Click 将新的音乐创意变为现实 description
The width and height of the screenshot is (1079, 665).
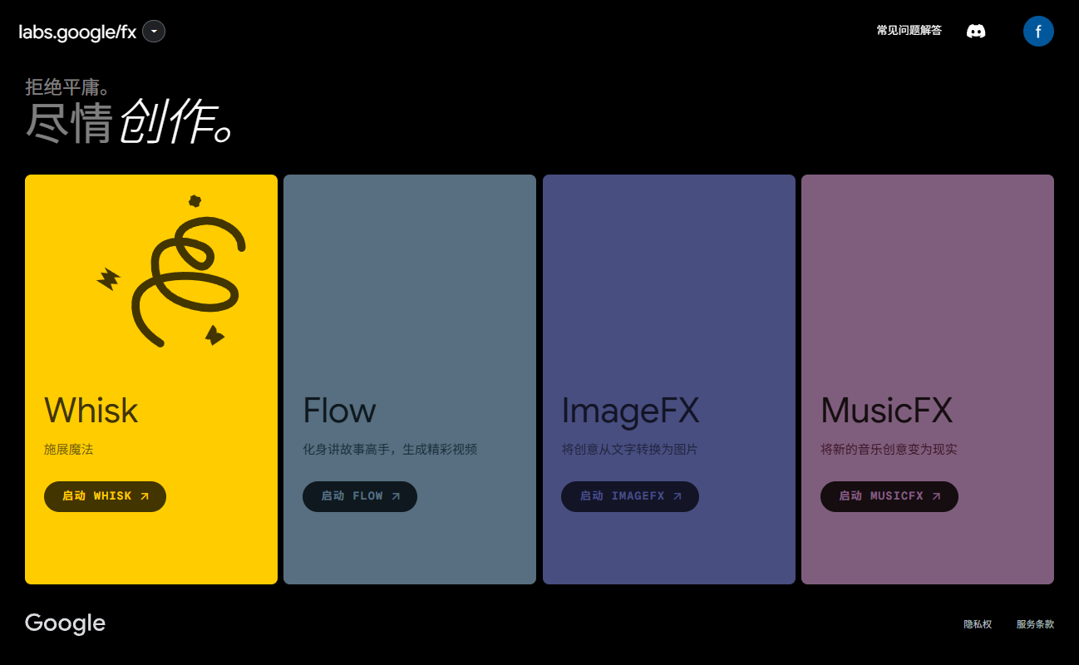click(889, 450)
